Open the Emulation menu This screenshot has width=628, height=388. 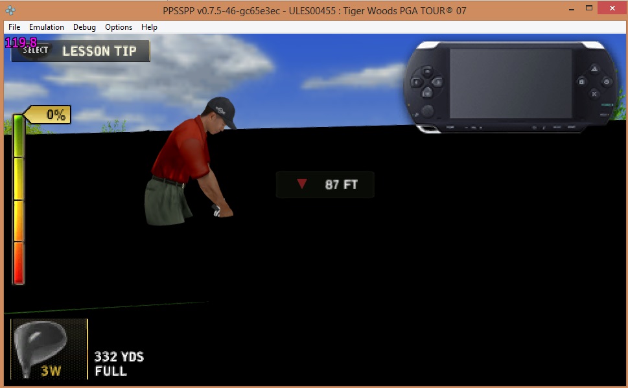pyautogui.click(x=46, y=27)
